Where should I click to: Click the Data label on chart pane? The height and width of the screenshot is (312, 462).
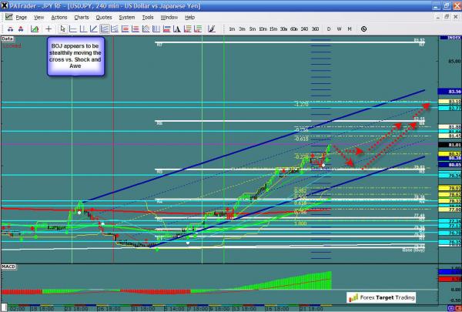(x=8, y=39)
